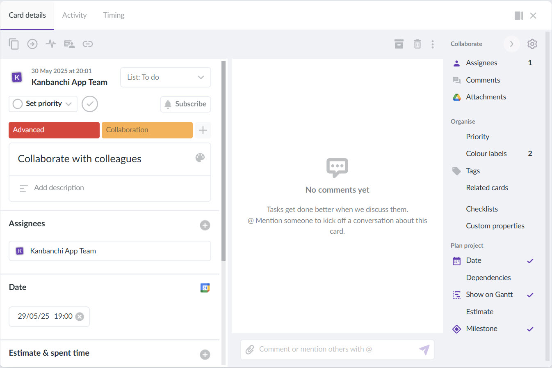Clear the date with the X icon
This screenshot has width=552, height=368.
[80, 316]
